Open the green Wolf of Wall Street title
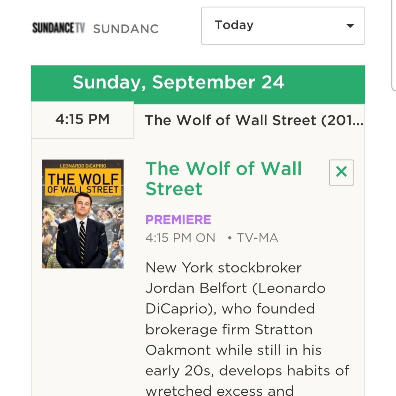The height and width of the screenshot is (396, 396). point(224,178)
